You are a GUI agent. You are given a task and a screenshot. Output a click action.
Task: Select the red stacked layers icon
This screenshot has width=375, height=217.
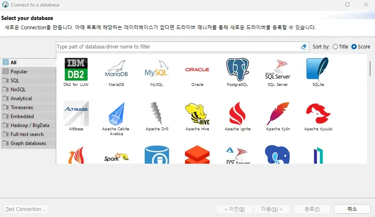[197, 155]
